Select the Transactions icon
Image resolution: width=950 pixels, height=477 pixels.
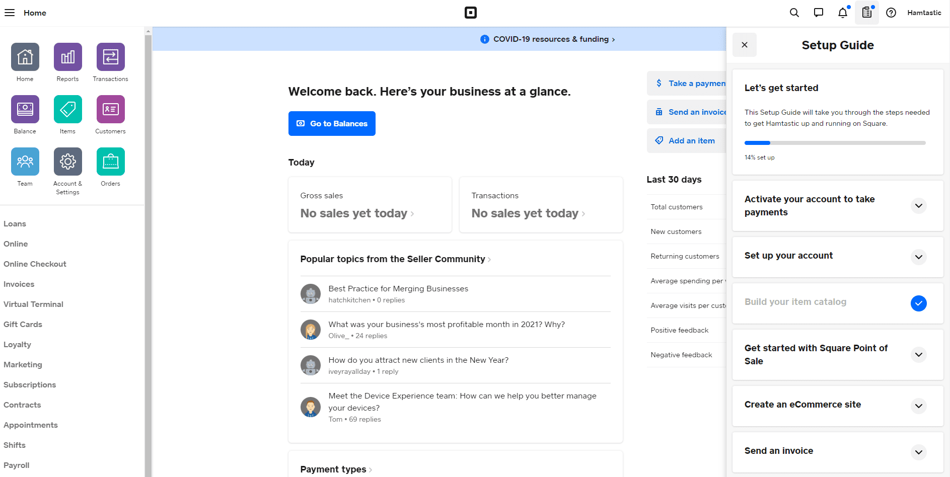(110, 58)
